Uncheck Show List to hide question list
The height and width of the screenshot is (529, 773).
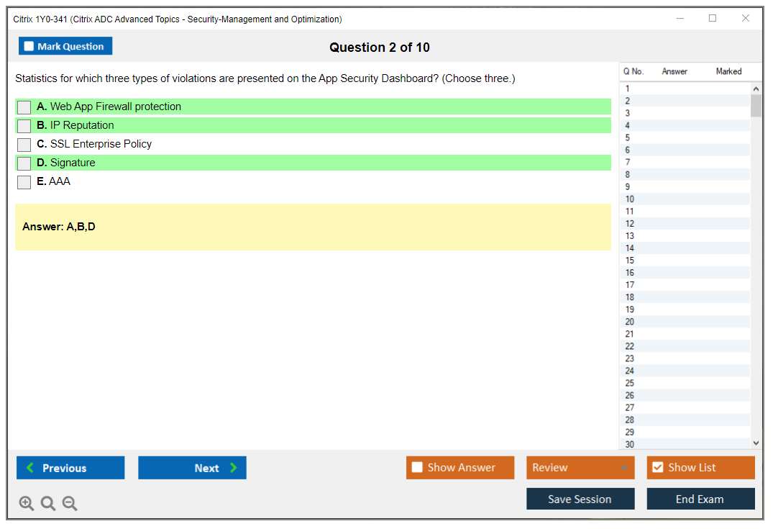pos(657,468)
